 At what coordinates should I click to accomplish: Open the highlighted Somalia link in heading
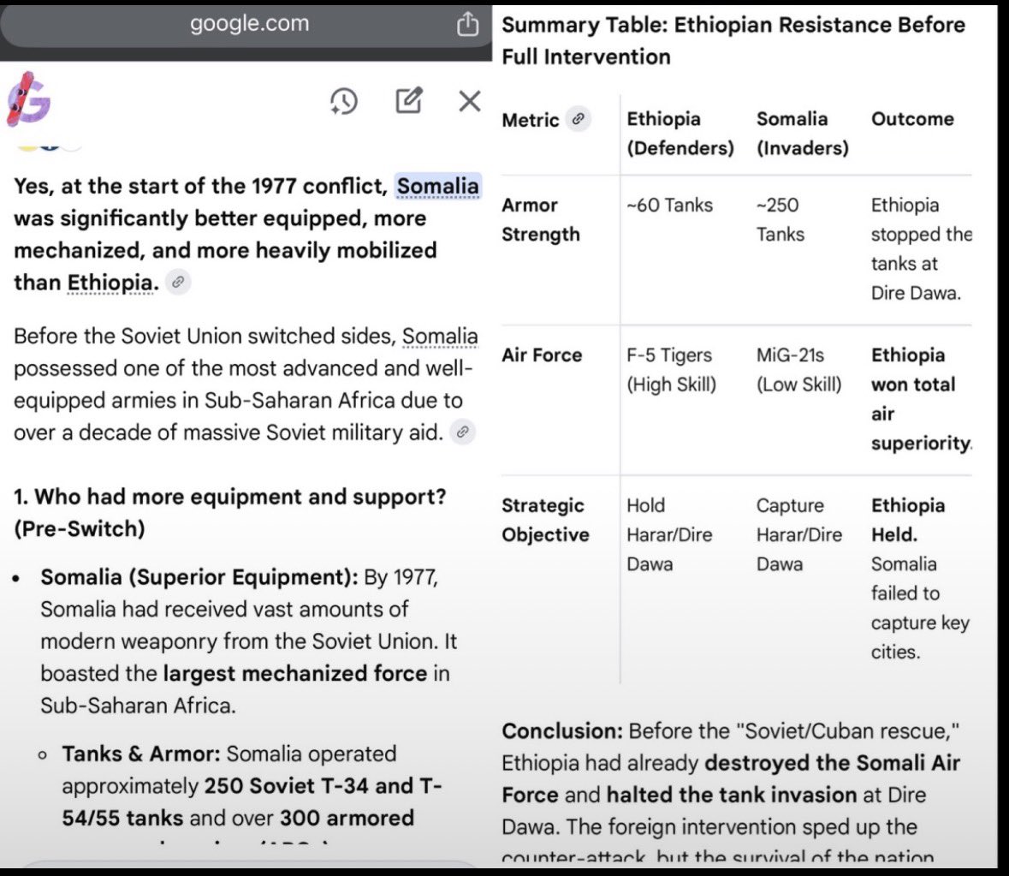pos(437,186)
